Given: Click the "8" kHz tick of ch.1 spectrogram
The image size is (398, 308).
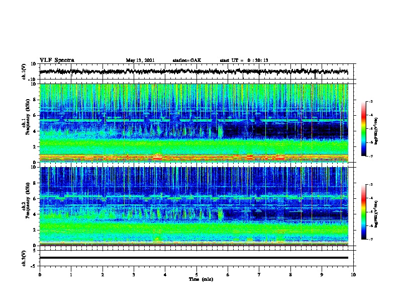Looking at the screenshot, I should (x=35, y=100).
